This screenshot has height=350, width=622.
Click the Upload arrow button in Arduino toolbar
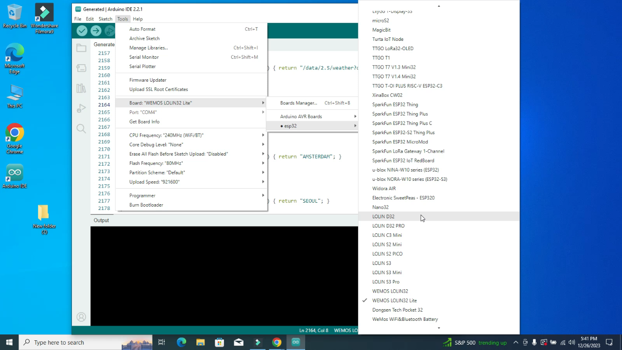pos(96,31)
